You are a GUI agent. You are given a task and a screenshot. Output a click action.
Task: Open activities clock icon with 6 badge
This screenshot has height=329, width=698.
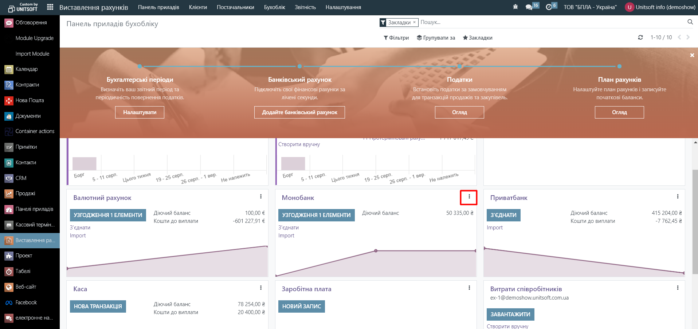[549, 7]
